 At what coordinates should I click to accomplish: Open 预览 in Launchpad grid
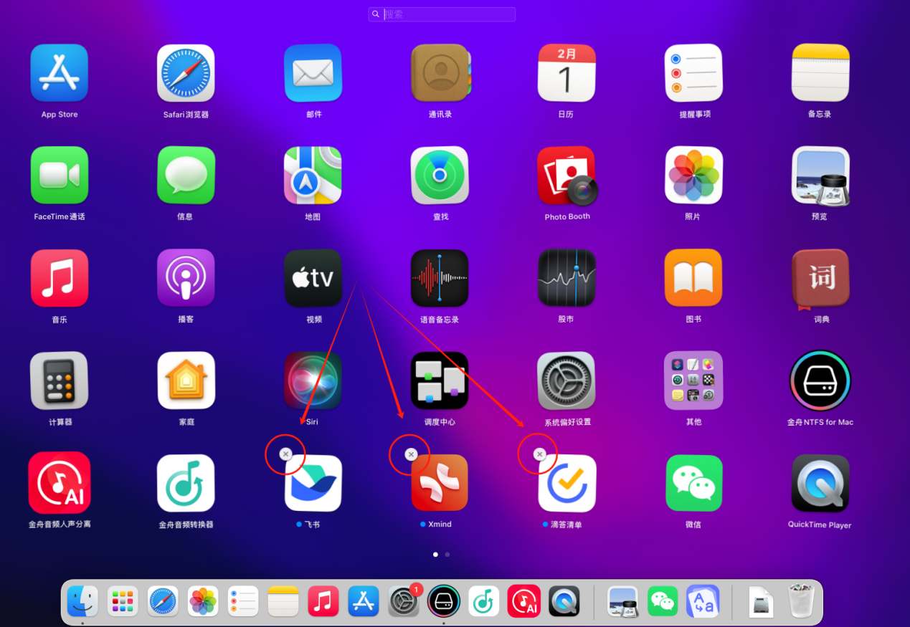point(820,176)
